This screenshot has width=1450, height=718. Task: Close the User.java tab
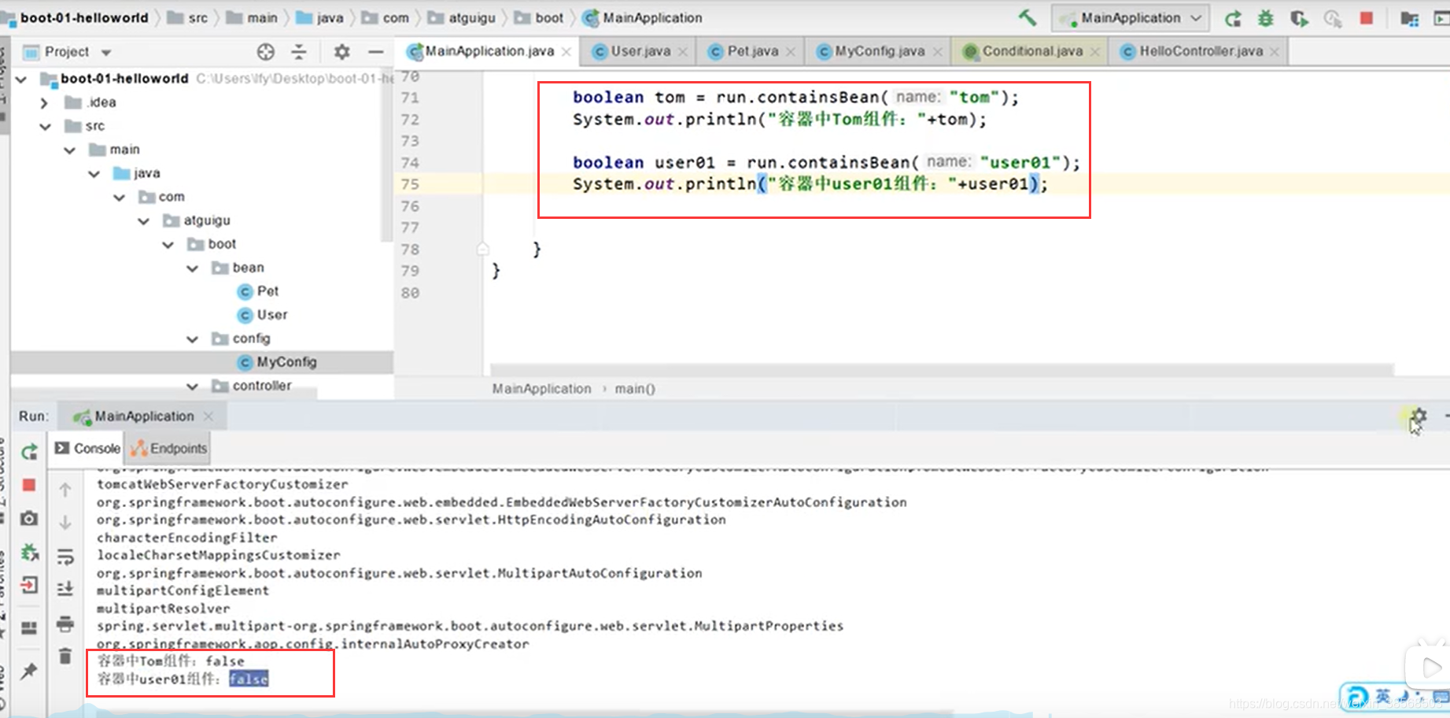click(682, 52)
